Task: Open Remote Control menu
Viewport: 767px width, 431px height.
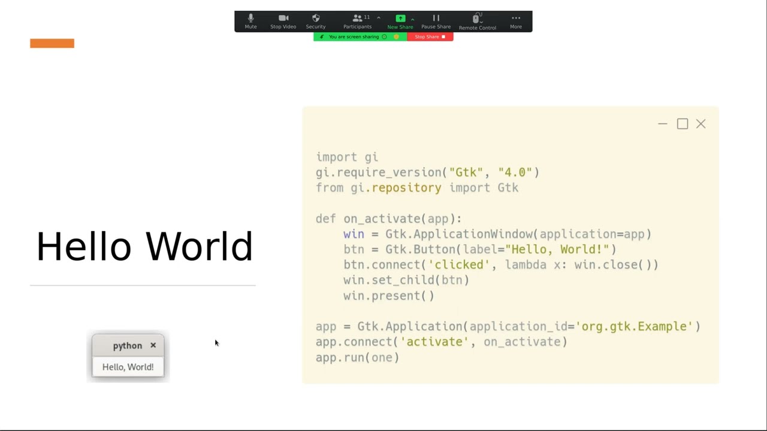Action: (478, 22)
